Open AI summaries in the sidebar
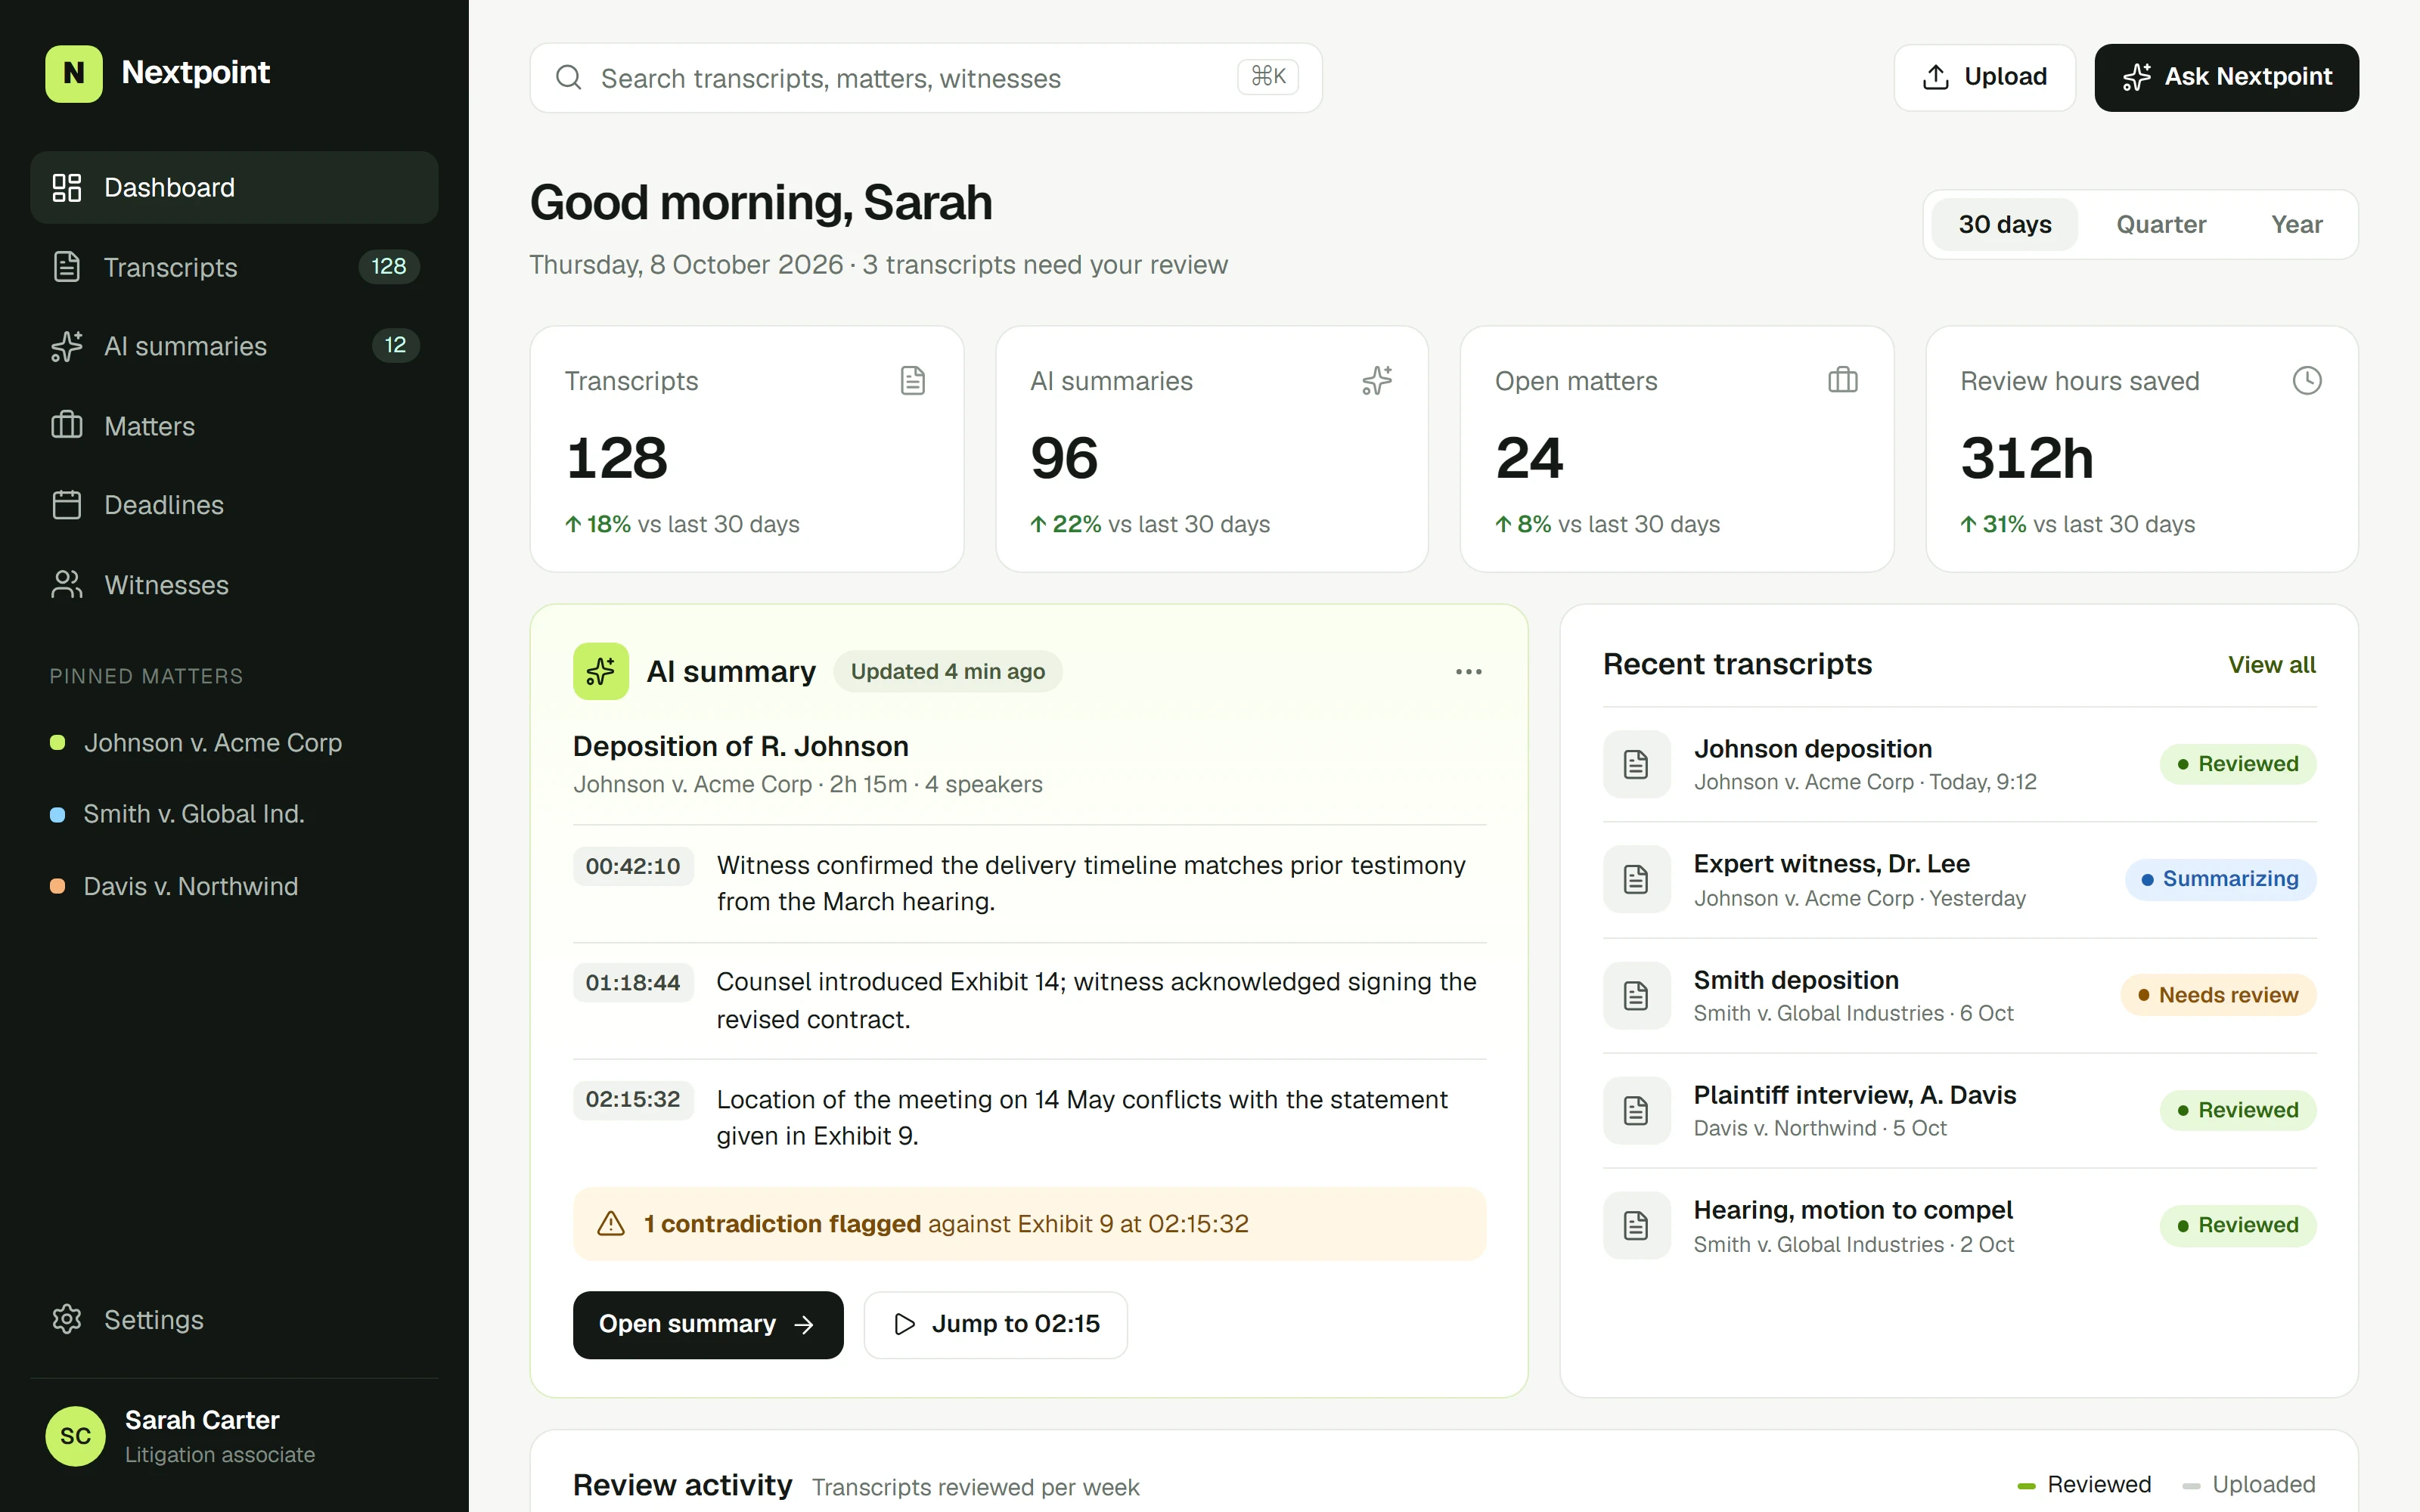The image size is (2420, 1512). (x=234, y=346)
